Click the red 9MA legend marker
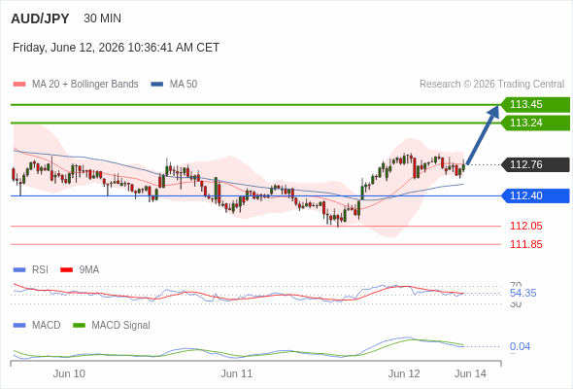This screenshot has height=389, width=573. [x=66, y=270]
